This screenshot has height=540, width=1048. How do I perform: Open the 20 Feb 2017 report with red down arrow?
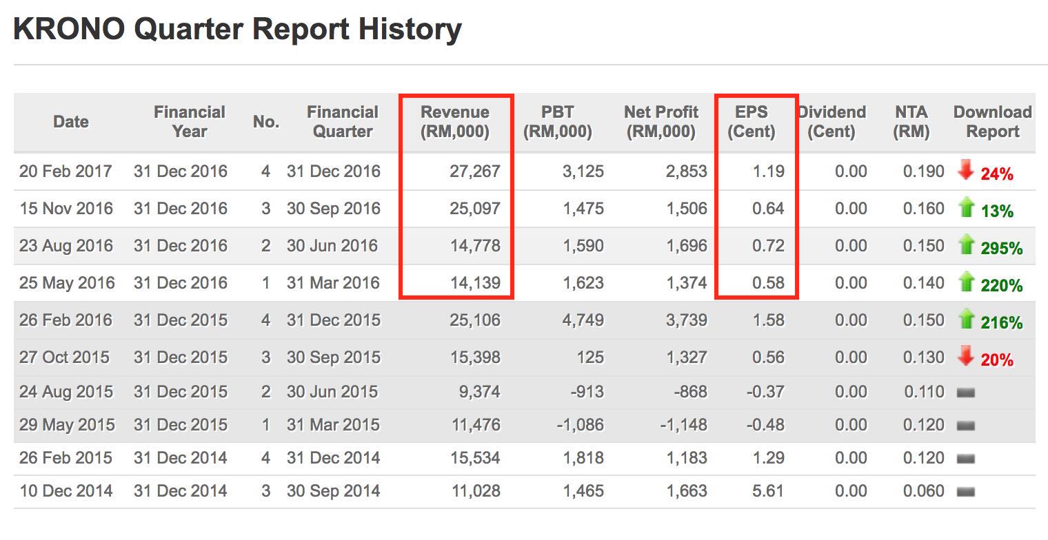[x=966, y=172]
